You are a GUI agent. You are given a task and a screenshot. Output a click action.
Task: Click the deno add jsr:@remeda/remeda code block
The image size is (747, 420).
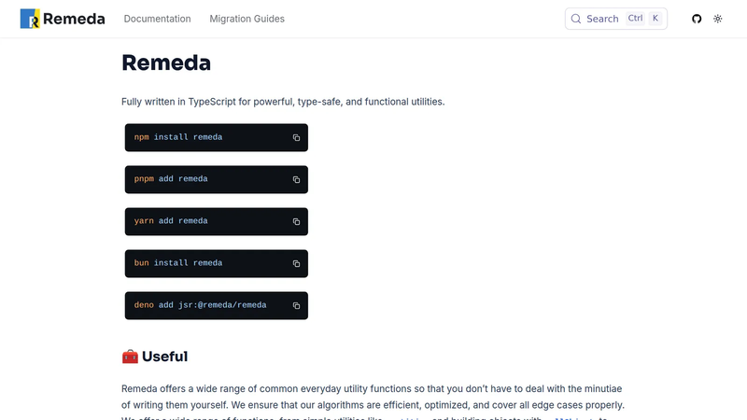pyautogui.click(x=217, y=305)
